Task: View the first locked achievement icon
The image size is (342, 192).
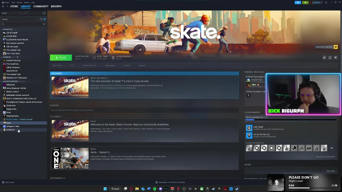Action: (x=249, y=148)
